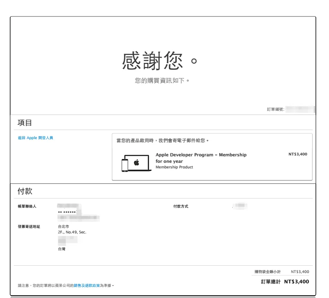
Task: Click the item price NT$3,400
Action: (x=298, y=154)
